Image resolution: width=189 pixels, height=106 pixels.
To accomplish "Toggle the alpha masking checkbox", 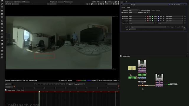I will coord(151,10).
